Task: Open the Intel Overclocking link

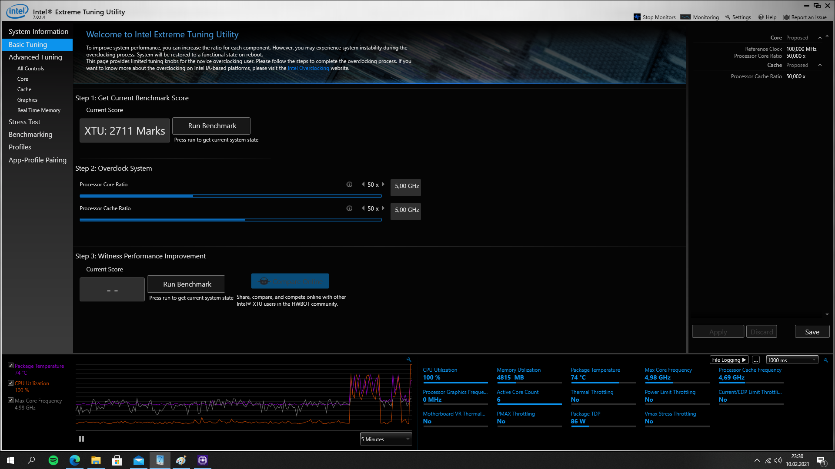Action: pyautogui.click(x=308, y=68)
